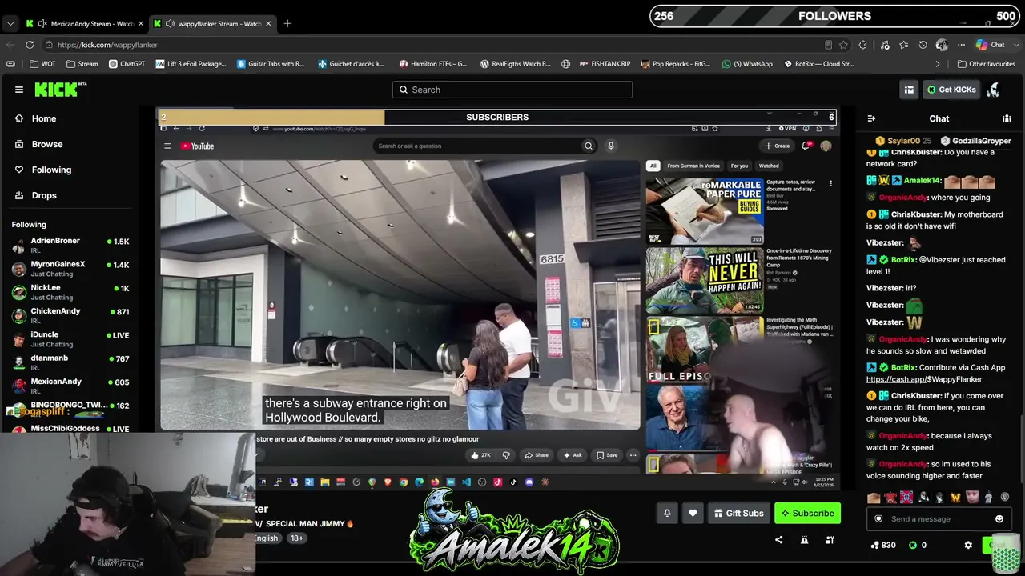Open browser extensions puzzle icon
1025x576 pixels.
[x=863, y=45]
